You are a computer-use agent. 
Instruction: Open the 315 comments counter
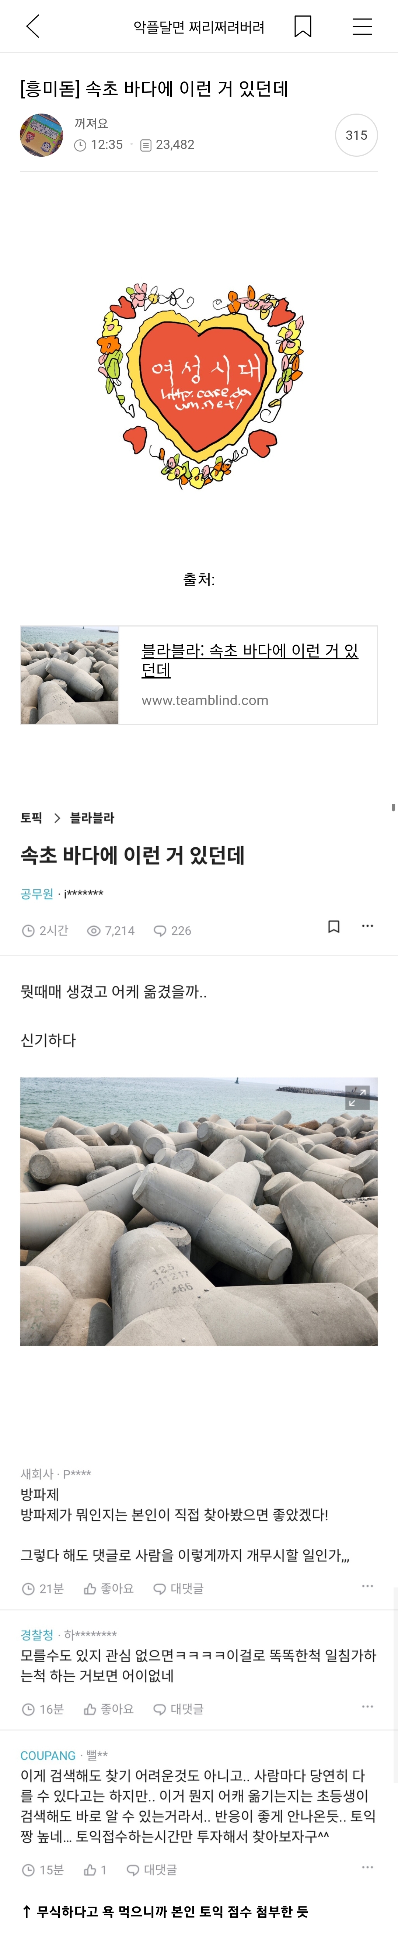pos(356,135)
